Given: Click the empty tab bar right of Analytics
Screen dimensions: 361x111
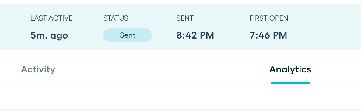Looking at the screenshot, I should [x=336, y=69].
